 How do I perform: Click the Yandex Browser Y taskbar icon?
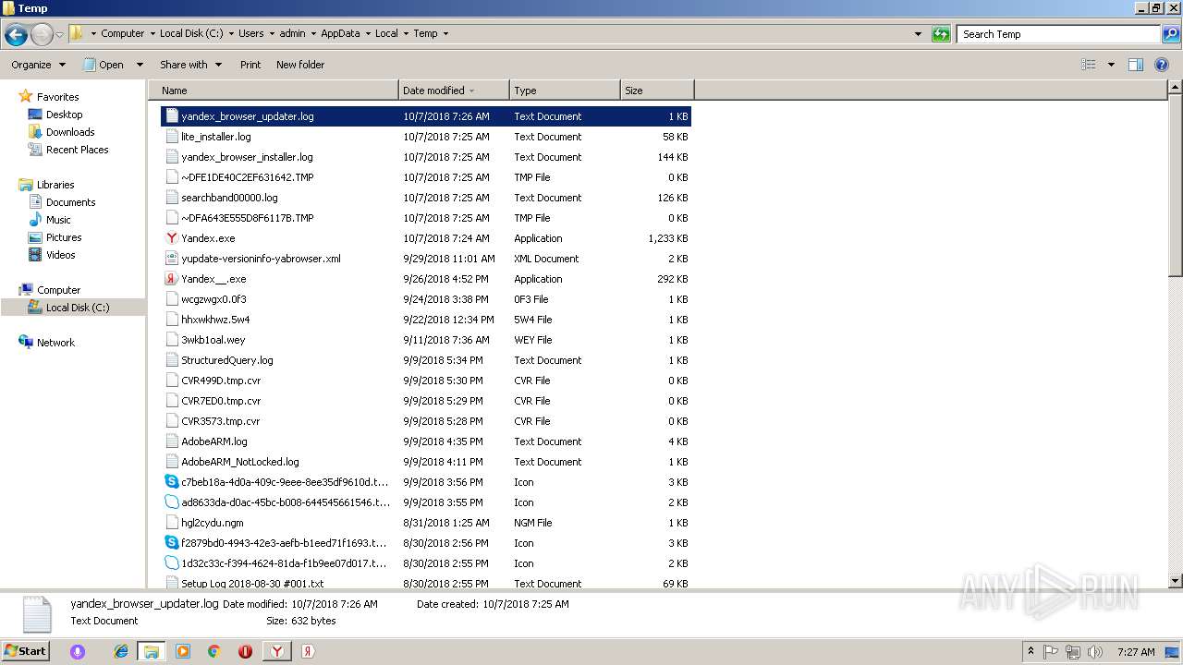click(276, 651)
